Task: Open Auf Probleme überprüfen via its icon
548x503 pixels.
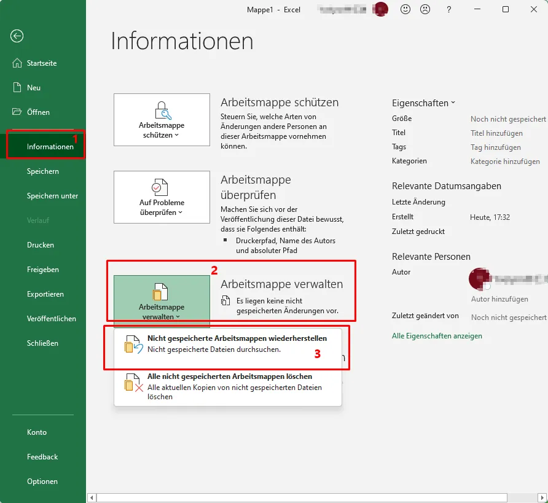Action: coord(161,186)
